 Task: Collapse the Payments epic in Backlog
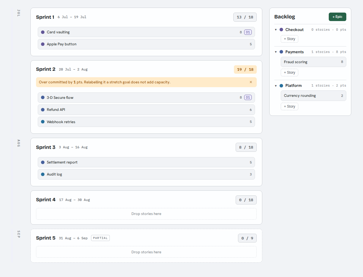point(276,52)
